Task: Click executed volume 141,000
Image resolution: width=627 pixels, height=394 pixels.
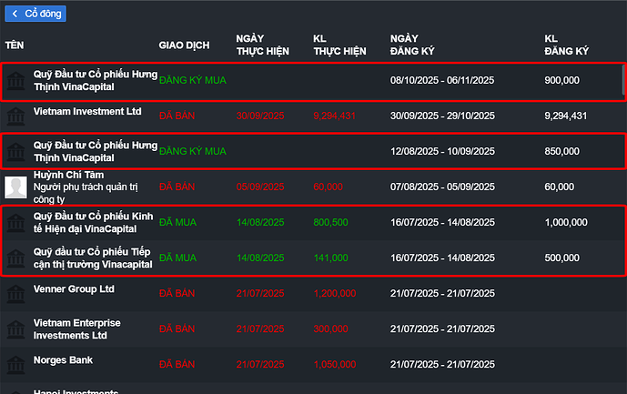Action: pyautogui.click(x=330, y=258)
